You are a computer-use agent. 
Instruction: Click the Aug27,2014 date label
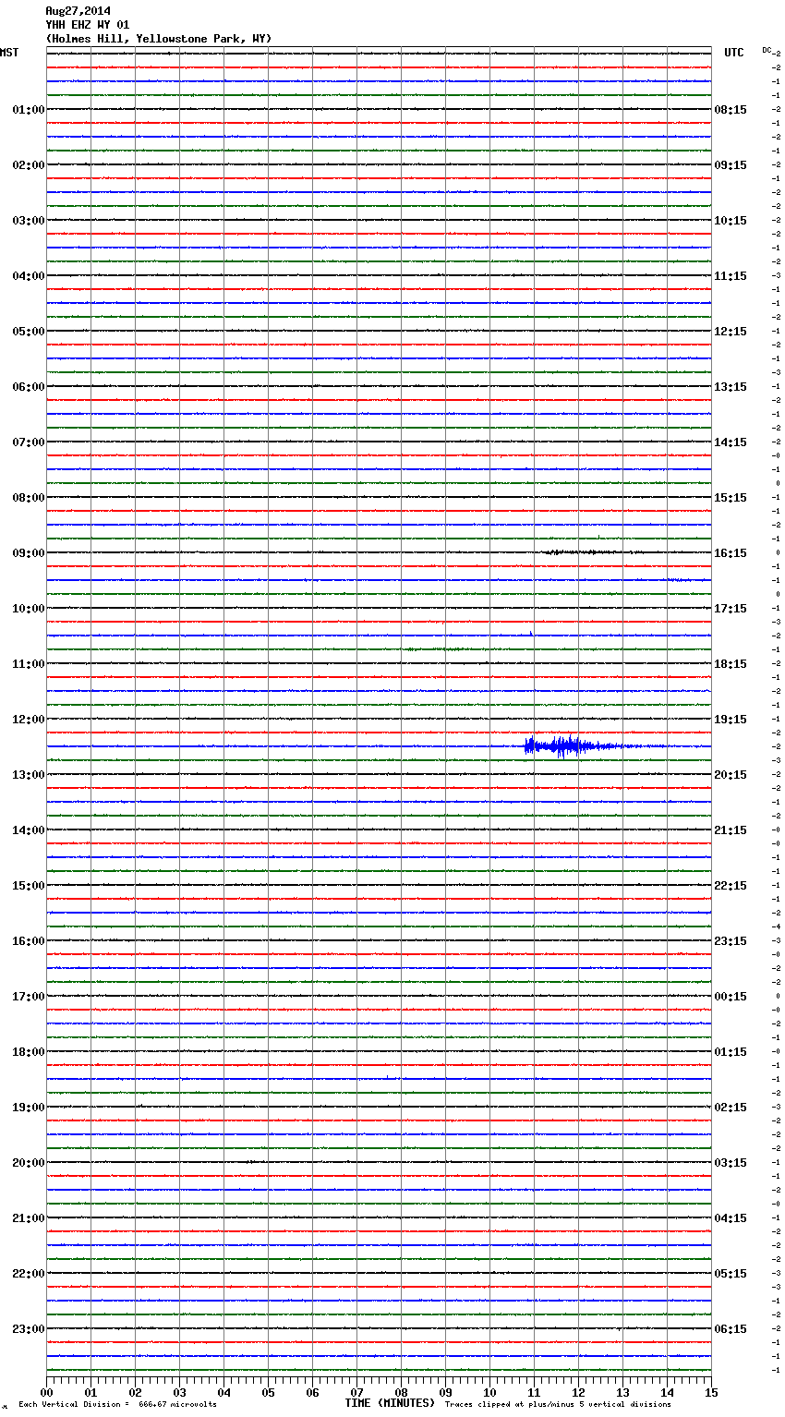coord(78,11)
